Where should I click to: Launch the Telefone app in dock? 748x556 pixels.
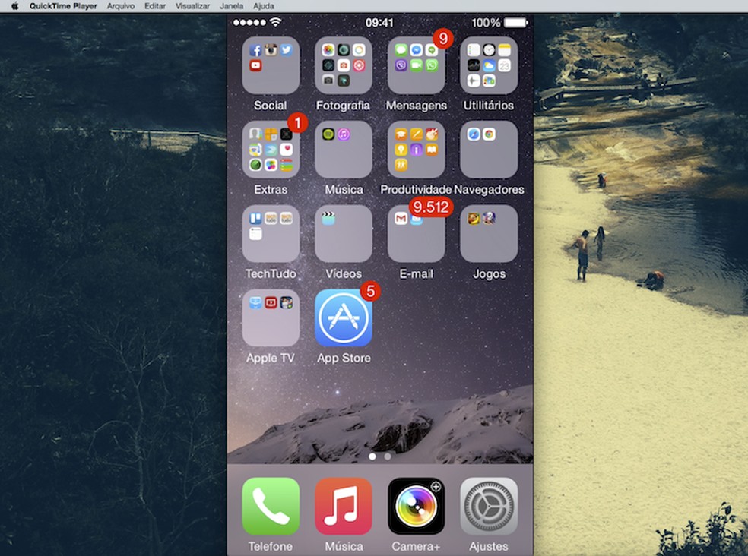coord(271,507)
